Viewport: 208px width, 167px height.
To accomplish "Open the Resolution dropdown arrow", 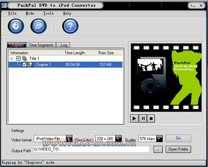I will [119, 138].
